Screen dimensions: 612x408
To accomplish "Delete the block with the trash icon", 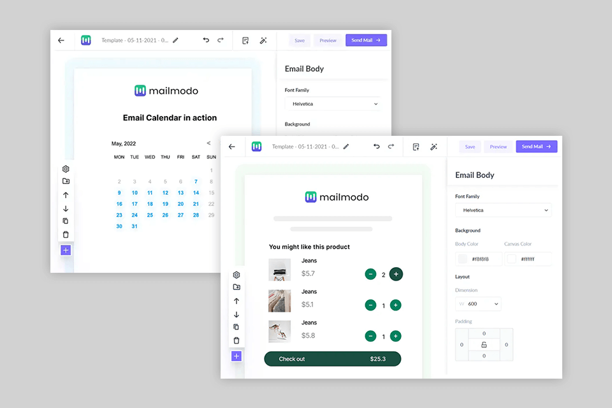I will coord(237,340).
